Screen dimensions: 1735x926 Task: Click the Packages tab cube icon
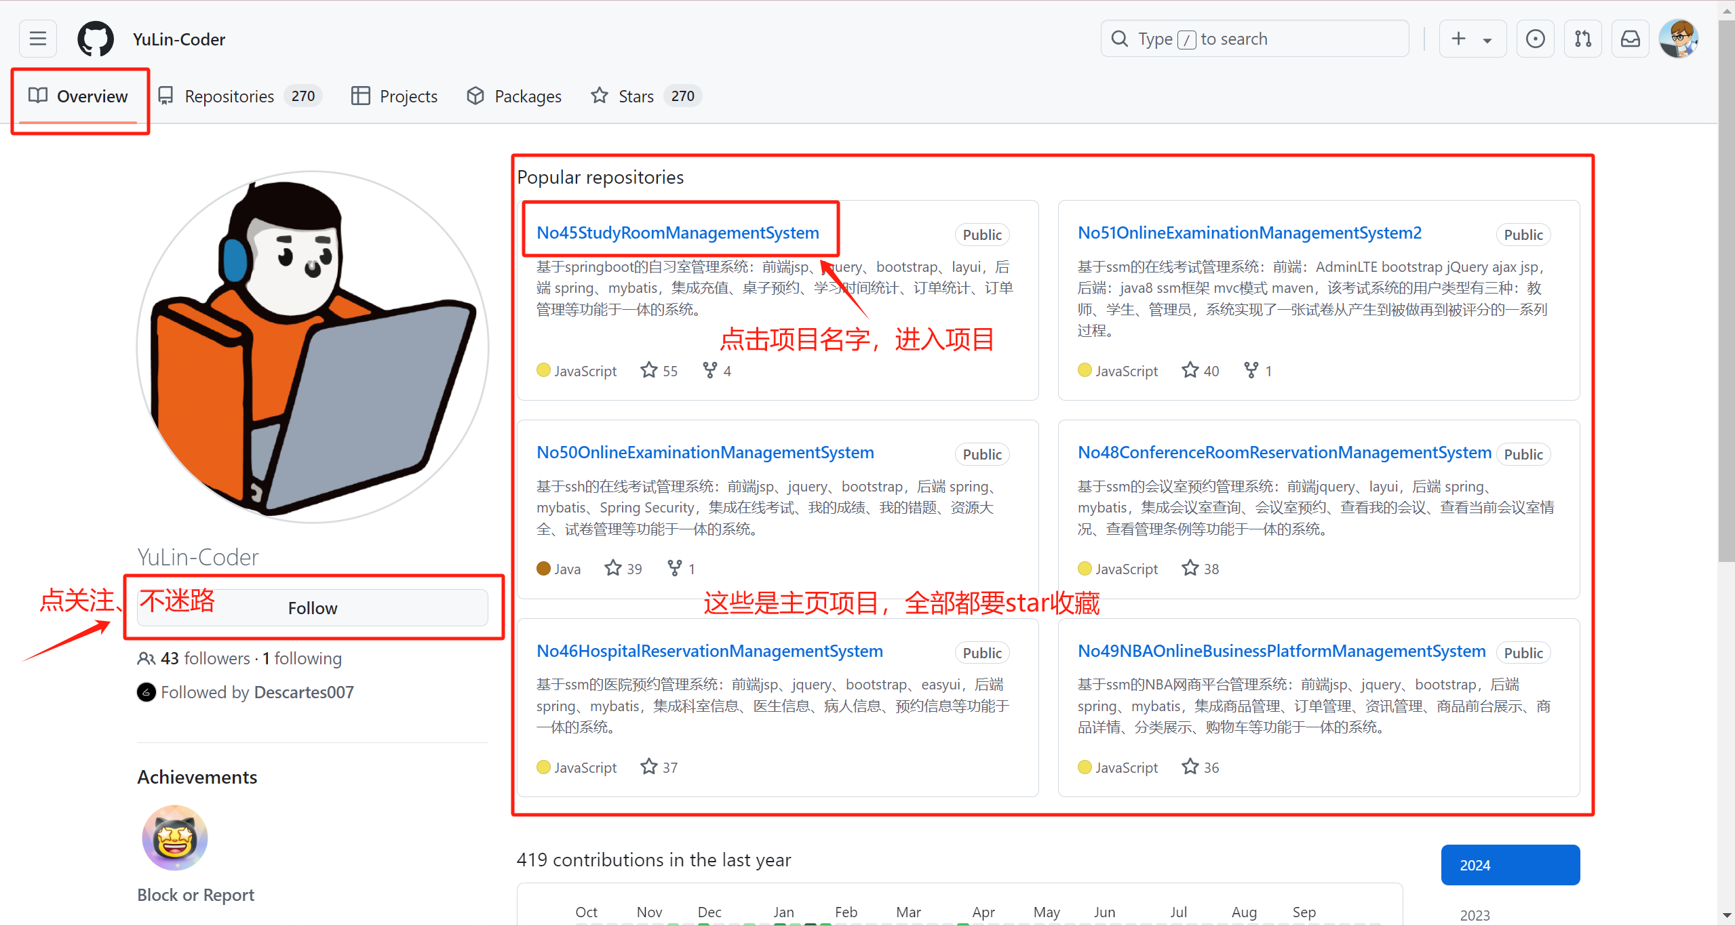pos(475,96)
